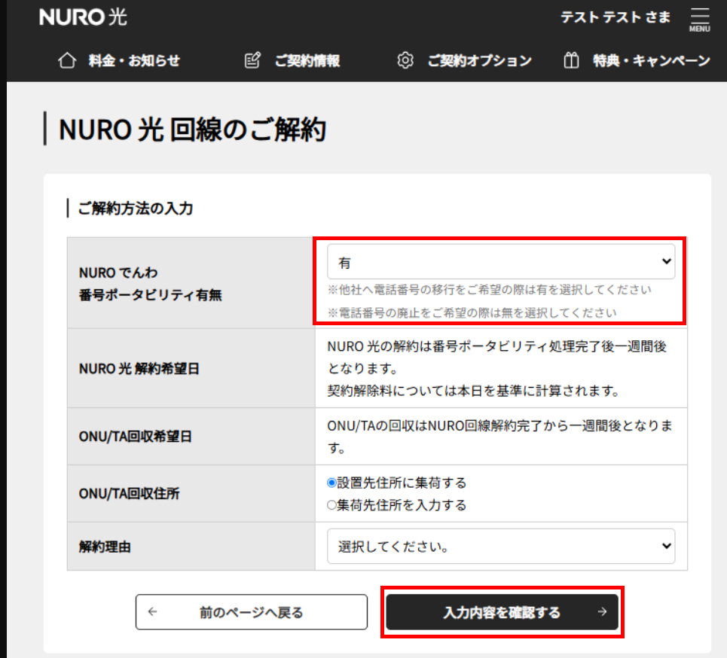
Task: Expand the chevron on the 選択してください dropdown
Action: [x=664, y=547]
